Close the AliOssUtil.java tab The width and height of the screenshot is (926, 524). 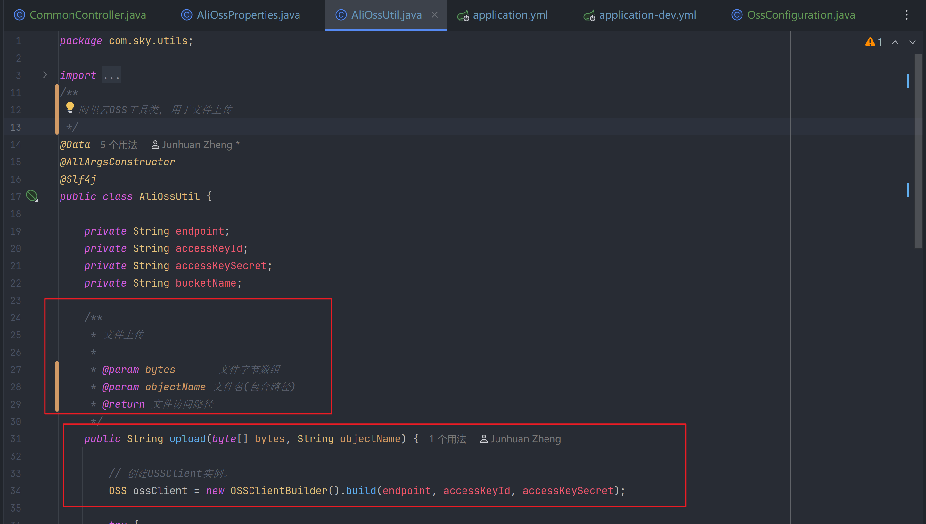pos(434,15)
